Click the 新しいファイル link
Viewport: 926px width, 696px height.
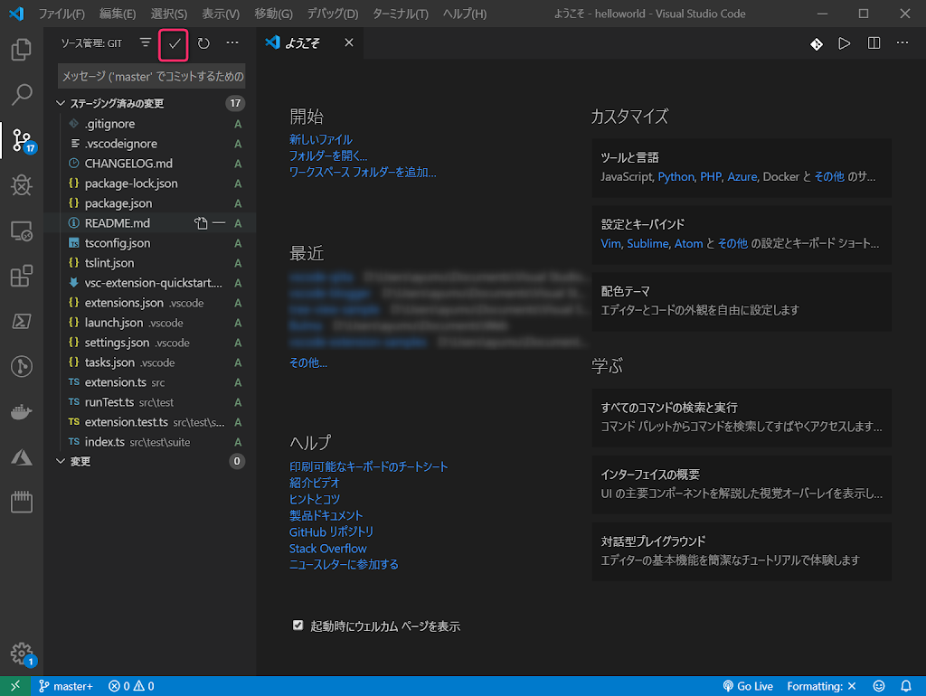click(321, 139)
